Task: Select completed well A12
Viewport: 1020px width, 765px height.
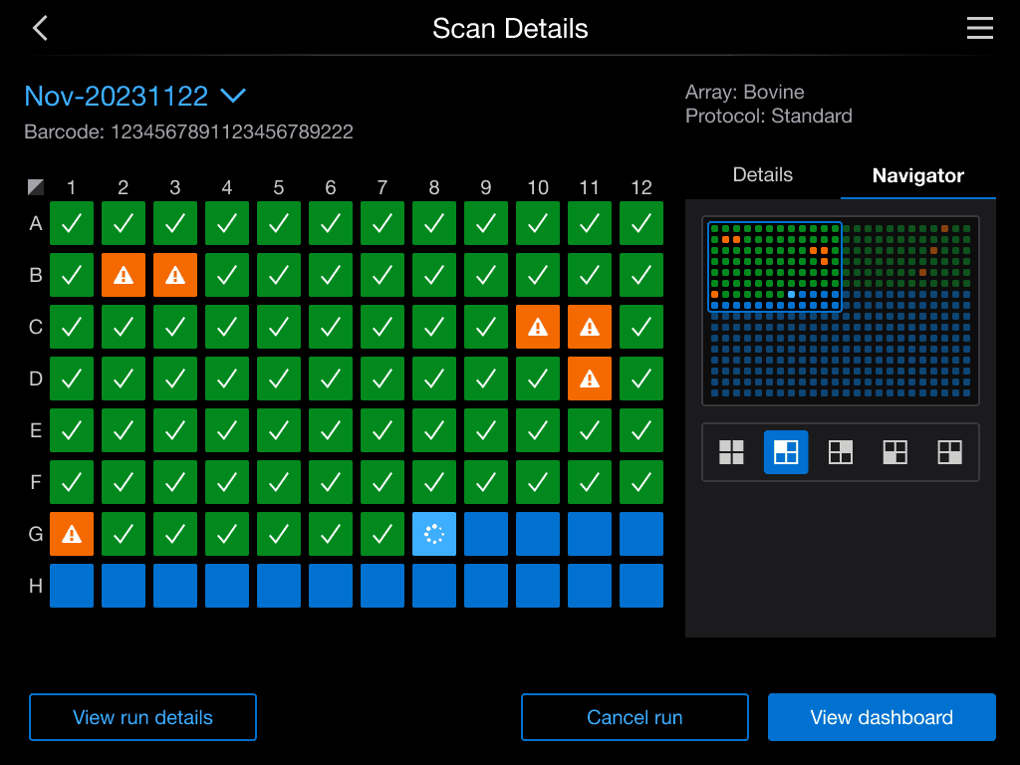Action: [641, 223]
